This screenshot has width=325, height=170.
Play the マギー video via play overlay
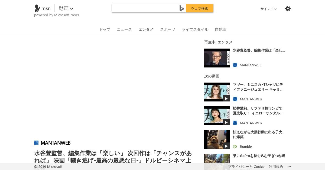tap(226, 98)
